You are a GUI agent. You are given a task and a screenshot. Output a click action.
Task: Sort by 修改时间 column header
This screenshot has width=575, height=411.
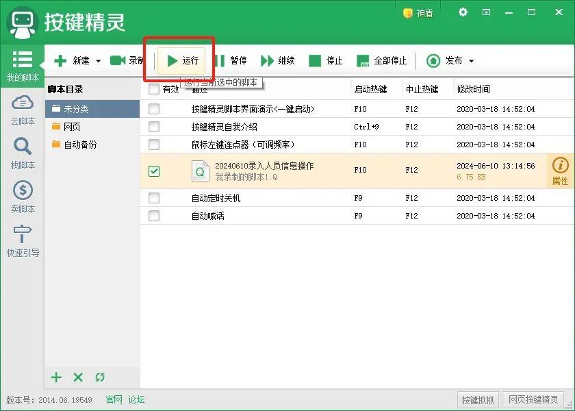pyautogui.click(x=473, y=89)
